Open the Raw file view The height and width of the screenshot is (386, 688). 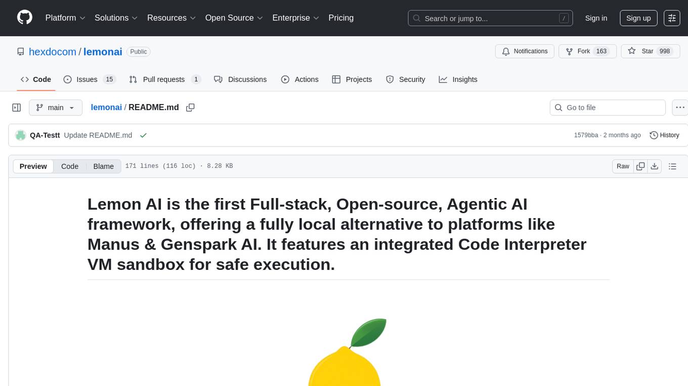click(x=623, y=166)
